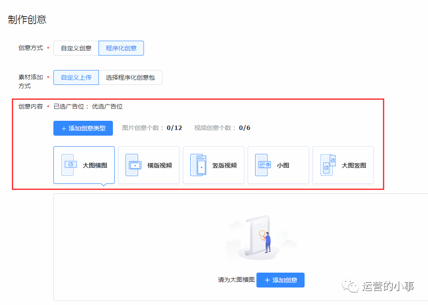Click the 竖版视频 vertical video icon

pos(198,165)
